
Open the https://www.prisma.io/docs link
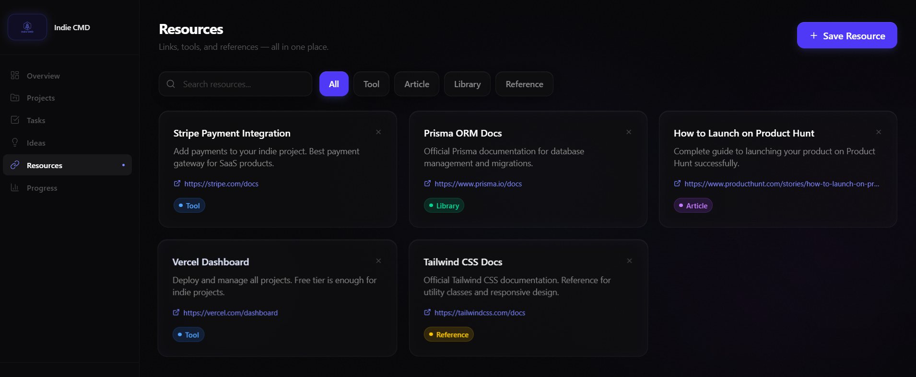[x=478, y=184]
